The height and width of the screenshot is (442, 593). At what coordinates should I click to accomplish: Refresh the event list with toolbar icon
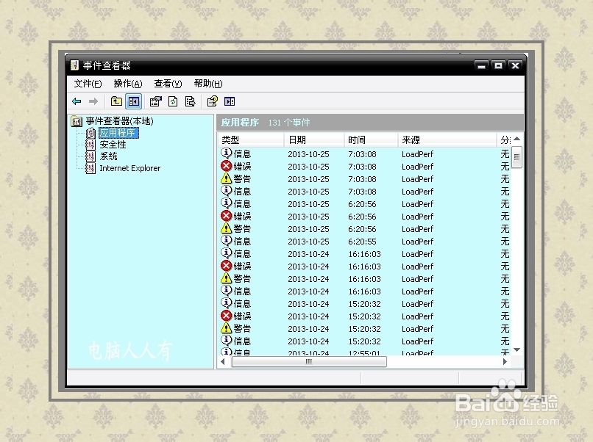point(171,101)
